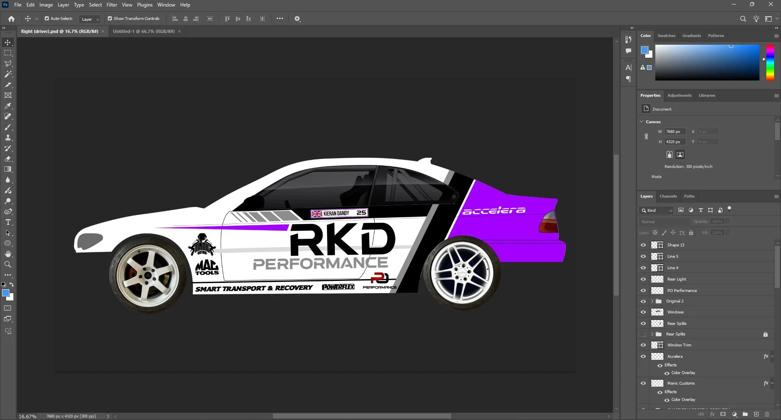Select the Move tool
Viewport: 781px width, 420px height.
click(x=8, y=43)
